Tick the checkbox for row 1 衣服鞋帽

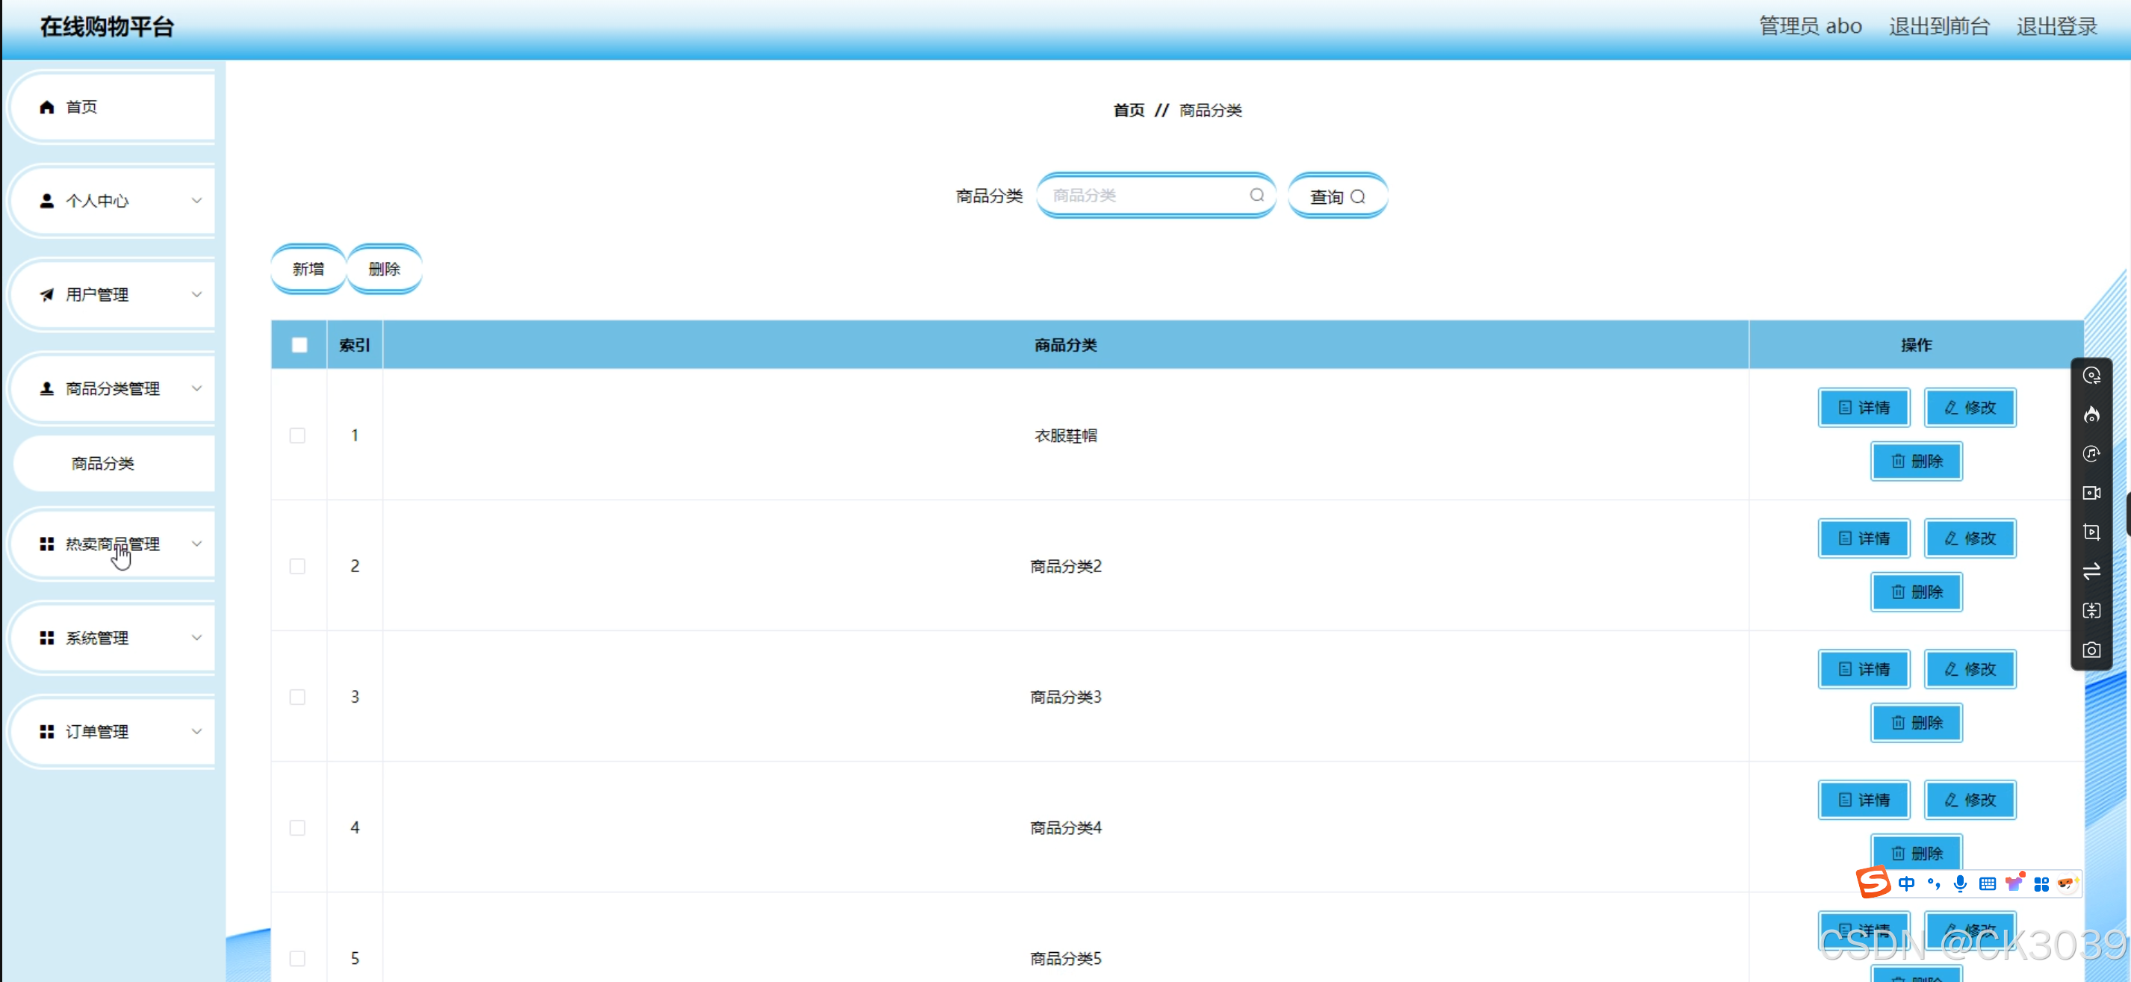coord(298,435)
